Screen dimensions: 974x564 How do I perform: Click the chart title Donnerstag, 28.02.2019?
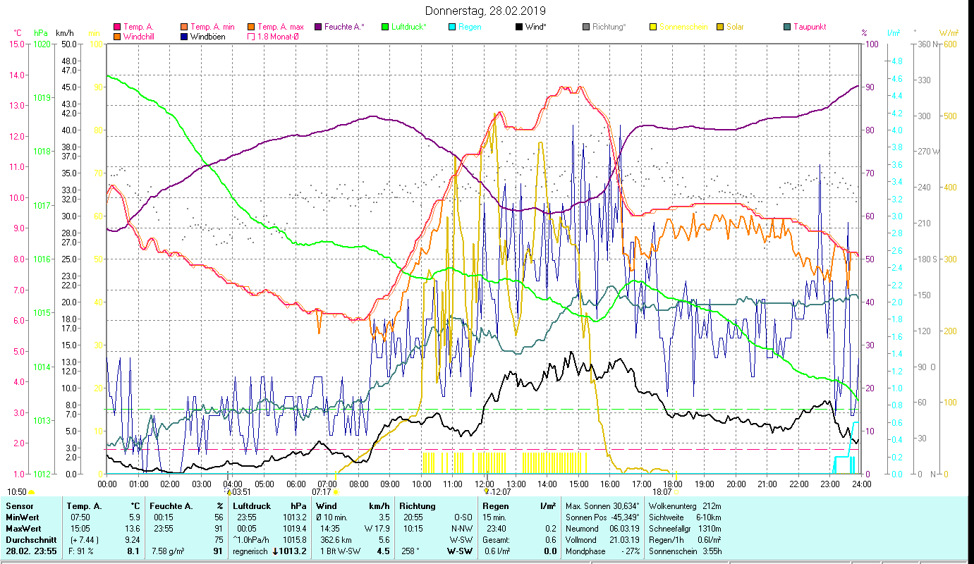point(486,11)
